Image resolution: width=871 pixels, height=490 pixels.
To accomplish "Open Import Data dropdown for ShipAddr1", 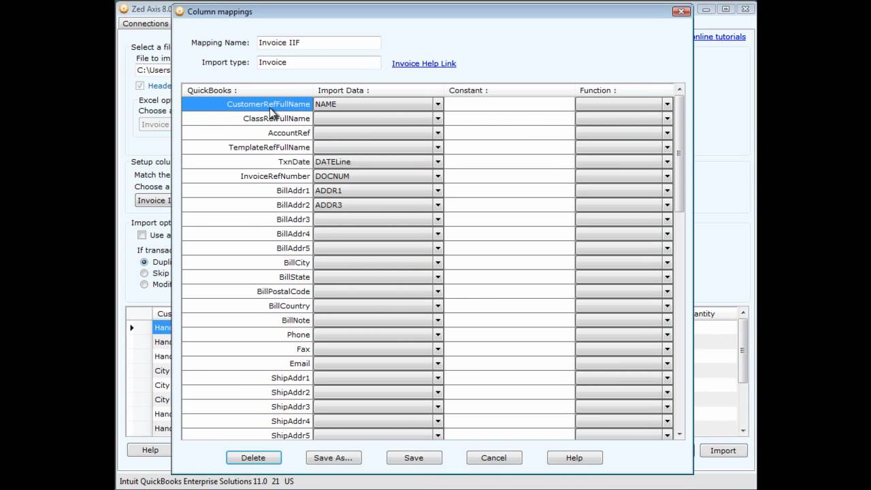I will pyautogui.click(x=438, y=378).
